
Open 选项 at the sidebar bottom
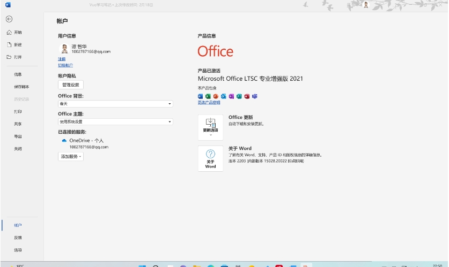(18, 250)
